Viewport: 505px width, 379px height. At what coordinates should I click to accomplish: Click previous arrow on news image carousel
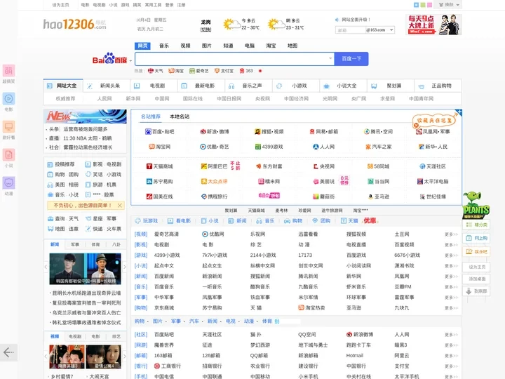(46, 267)
